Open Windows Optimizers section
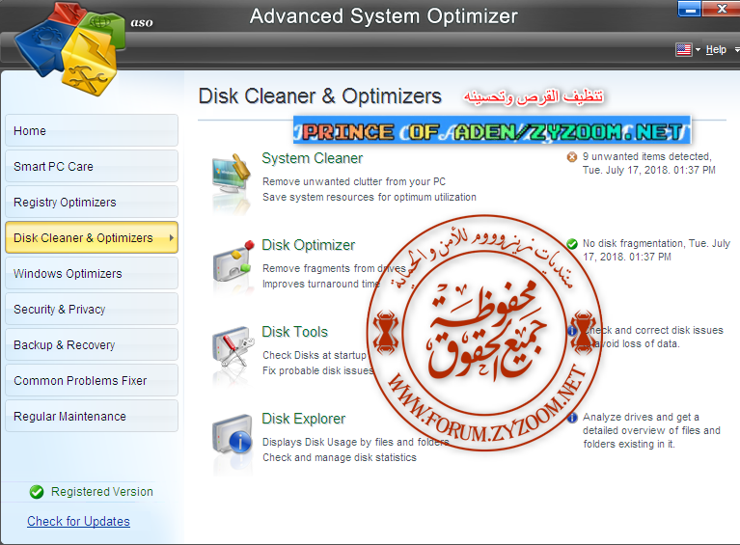Viewport: 740px width, 545px height. click(x=92, y=274)
